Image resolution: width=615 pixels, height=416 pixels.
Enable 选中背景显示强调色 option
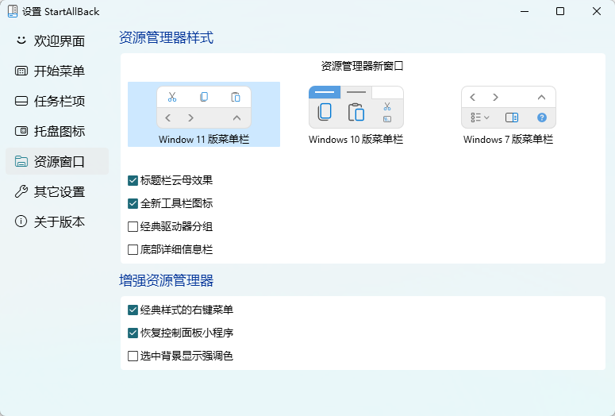click(133, 356)
